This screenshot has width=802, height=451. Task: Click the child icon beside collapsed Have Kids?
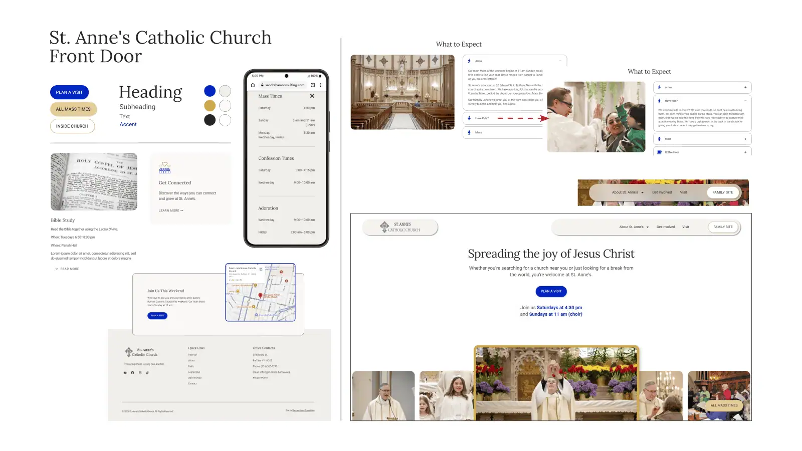(x=469, y=118)
